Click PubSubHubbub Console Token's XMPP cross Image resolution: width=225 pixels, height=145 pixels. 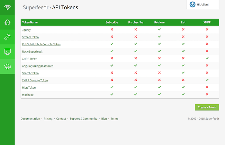[x=207, y=44]
